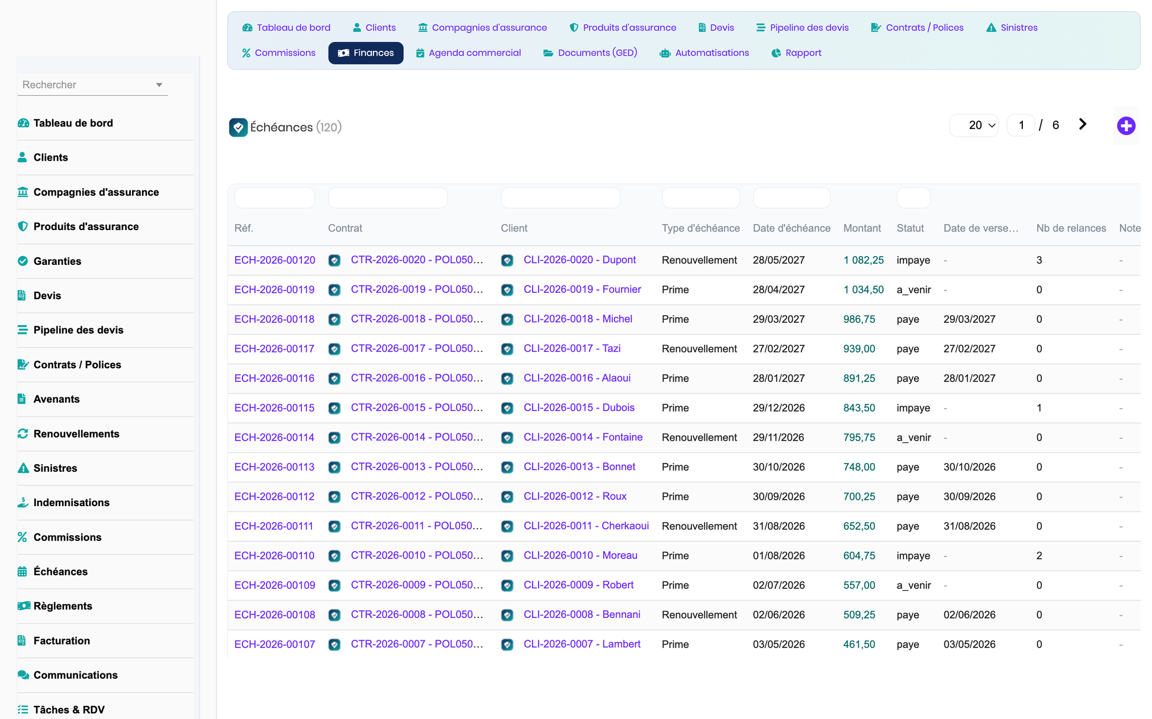Open the Rechercher dropdown in sidebar
The height and width of the screenshot is (719, 1152).
(92, 85)
